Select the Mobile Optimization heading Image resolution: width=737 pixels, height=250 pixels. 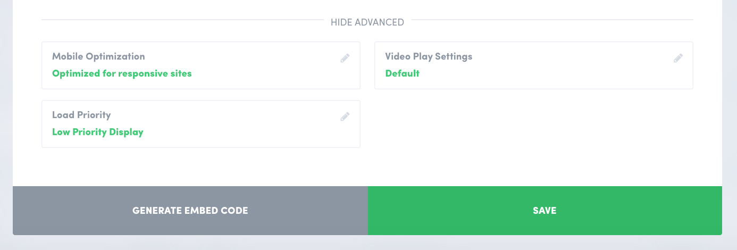(x=98, y=56)
